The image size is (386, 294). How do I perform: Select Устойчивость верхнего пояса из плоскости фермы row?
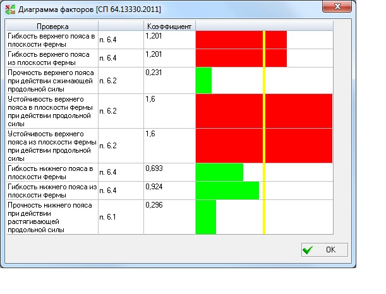click(x=52, y=146)
